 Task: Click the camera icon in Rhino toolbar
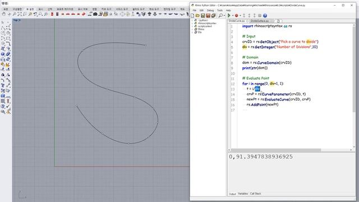95,14
